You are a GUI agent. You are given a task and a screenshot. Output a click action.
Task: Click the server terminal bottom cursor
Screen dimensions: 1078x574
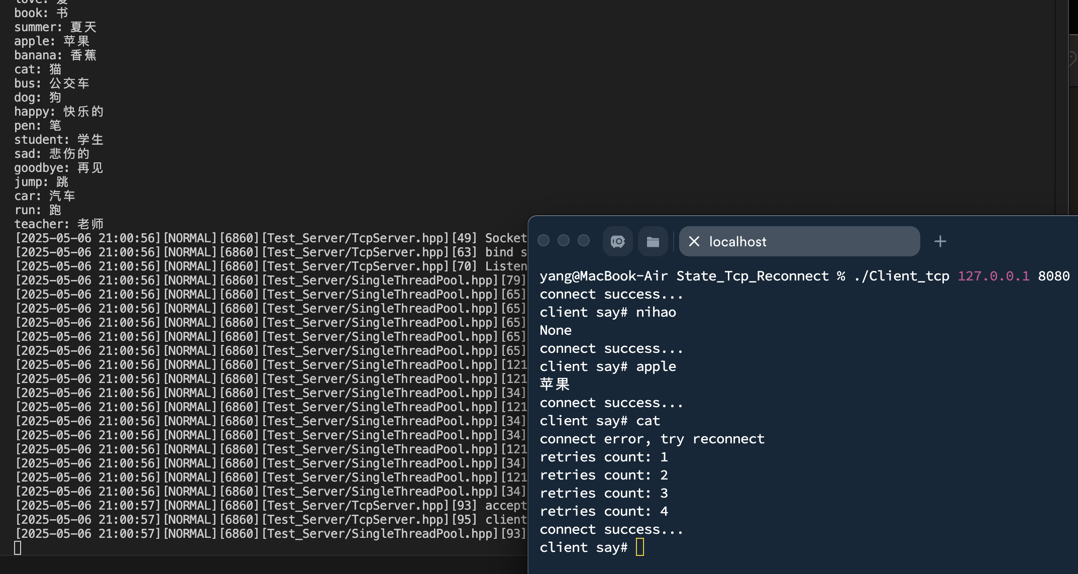tap(18, 548)
